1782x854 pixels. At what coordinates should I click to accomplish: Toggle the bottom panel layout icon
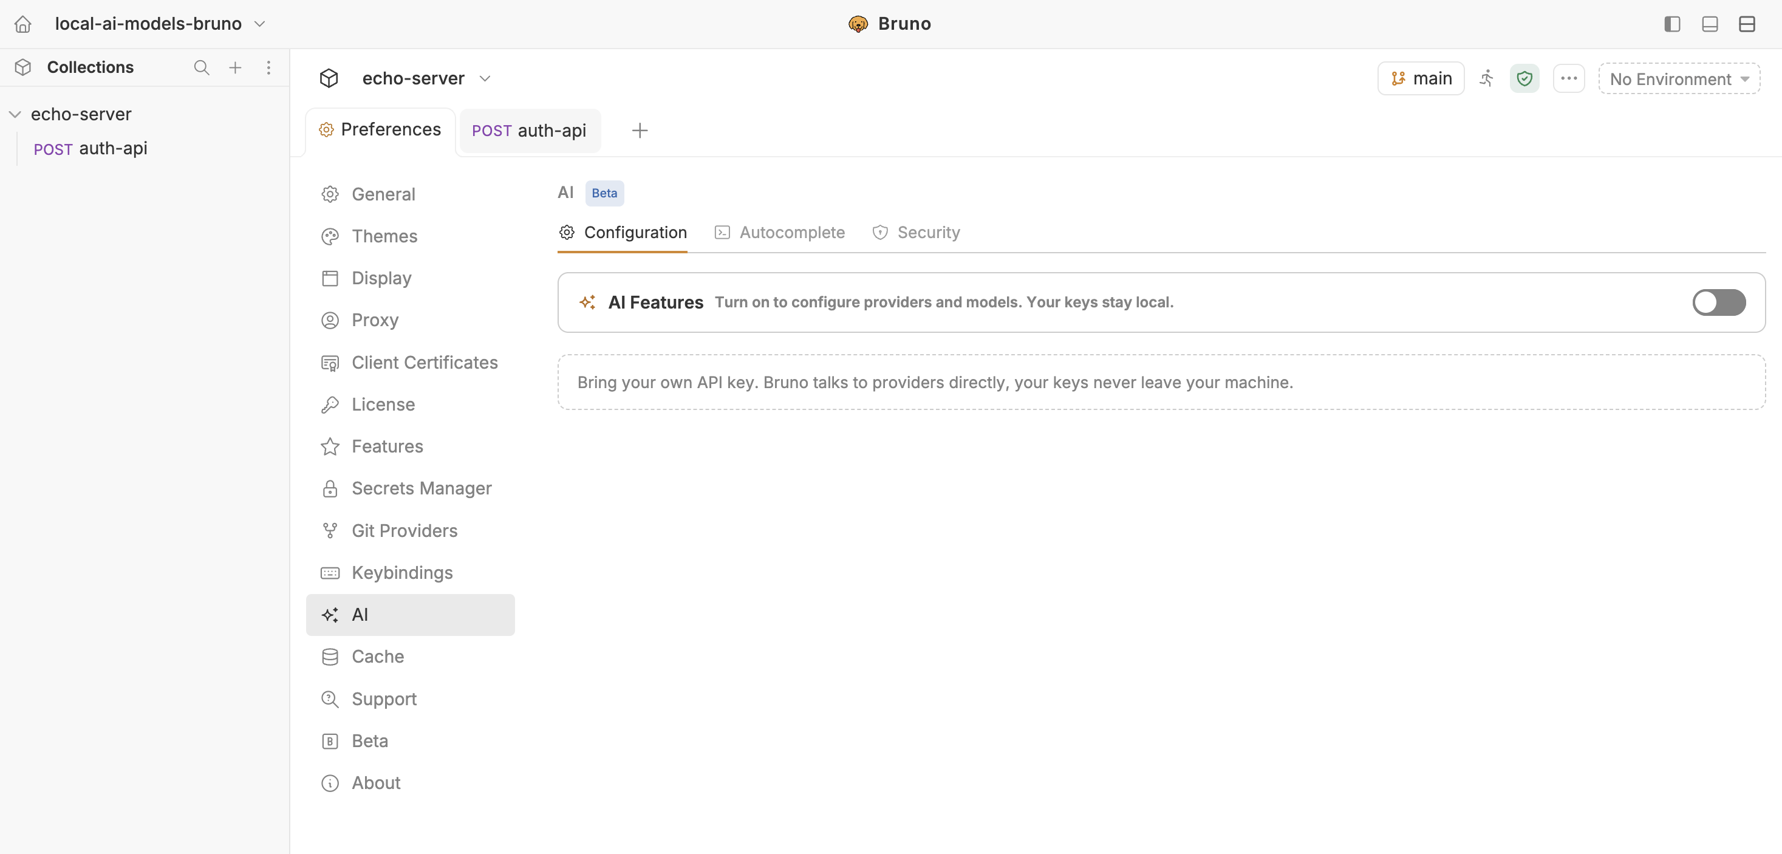[1709, 24]
